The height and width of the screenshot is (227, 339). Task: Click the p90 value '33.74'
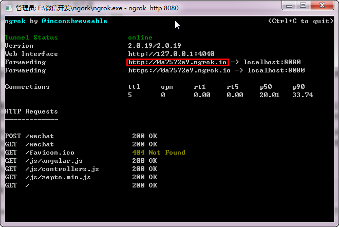303,95
